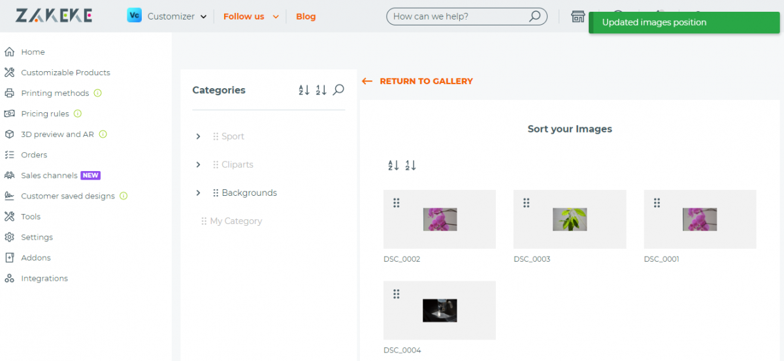Expand the Sport category

pyautogui.click(x=198, y=136)
